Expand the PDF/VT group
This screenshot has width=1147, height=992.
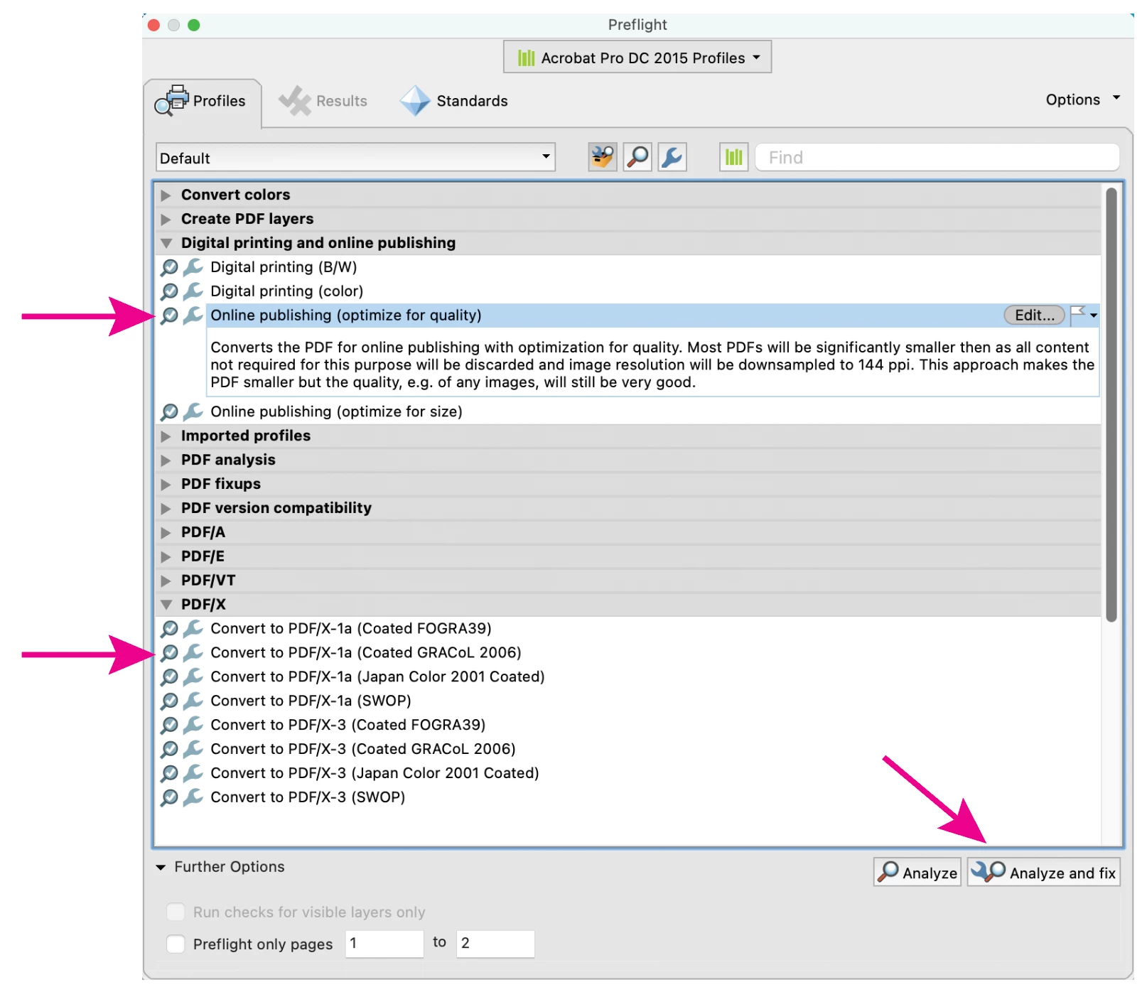coord(166,581)
